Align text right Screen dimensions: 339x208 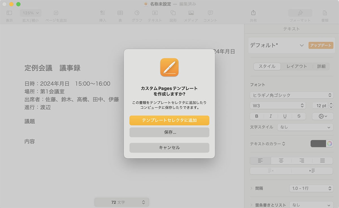pyautogui.click(x=302, y=161)
